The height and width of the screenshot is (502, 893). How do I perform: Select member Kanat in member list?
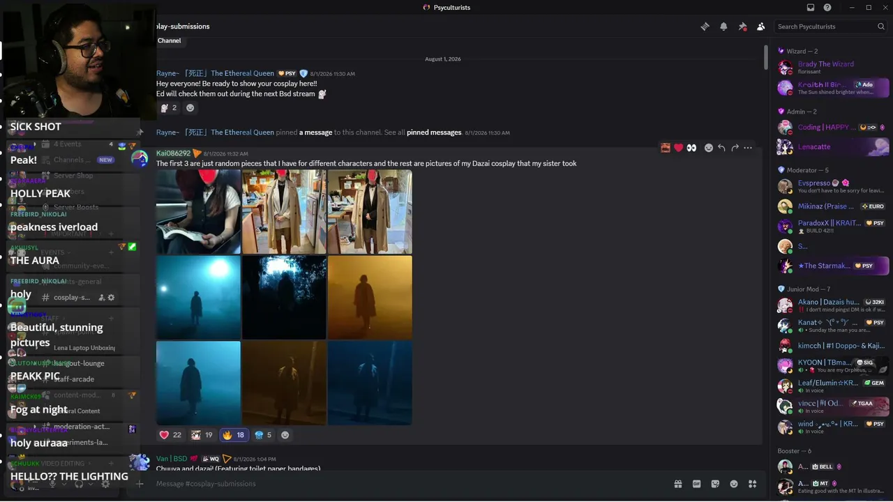(x=833, y=326)
